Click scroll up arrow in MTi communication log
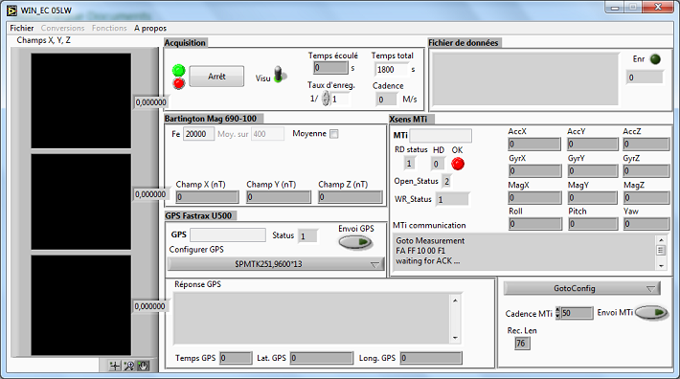This screenshot has height=379, width=680. [661, 240]
